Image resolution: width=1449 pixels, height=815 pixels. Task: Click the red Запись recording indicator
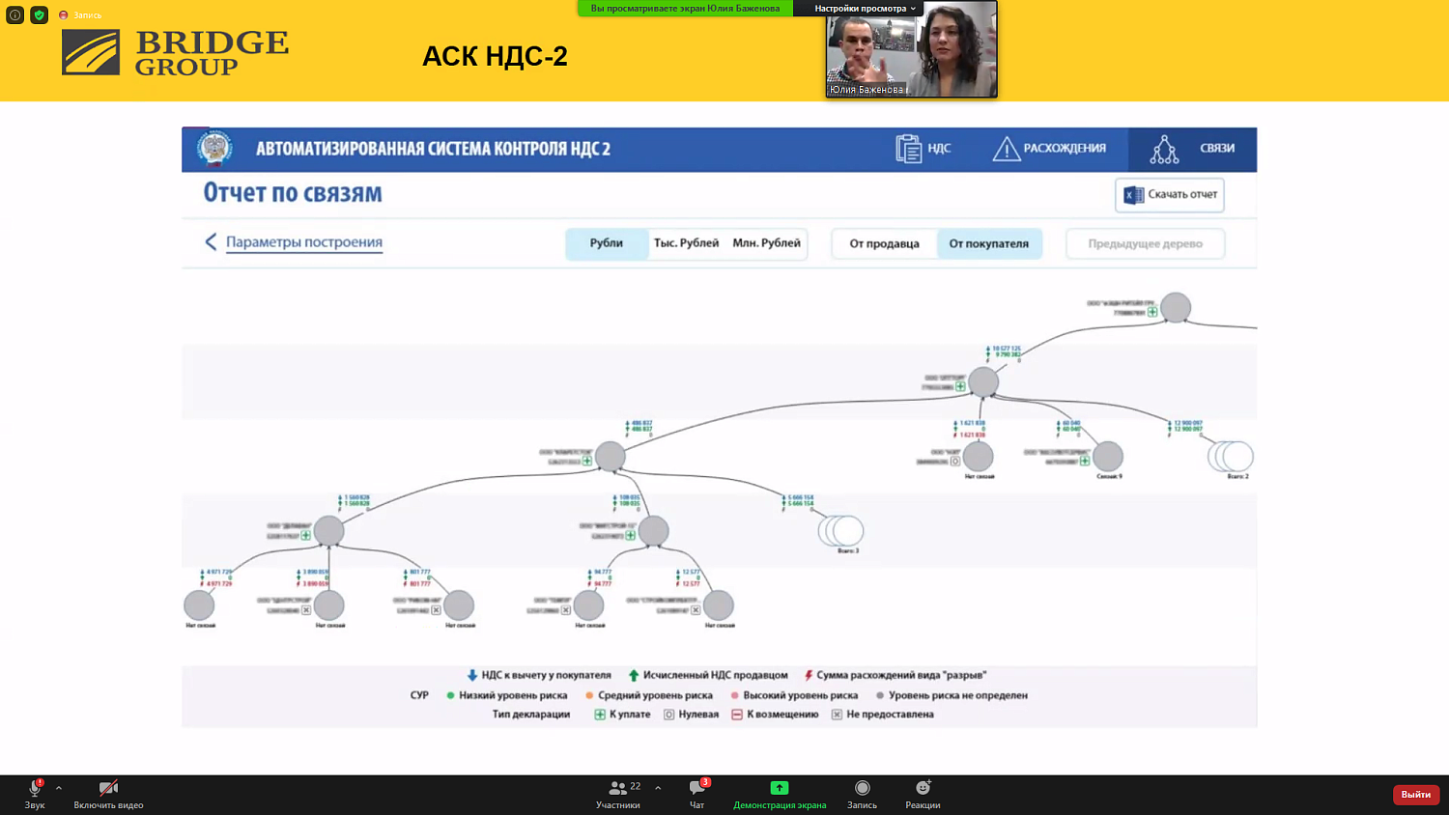coord(79,15)
